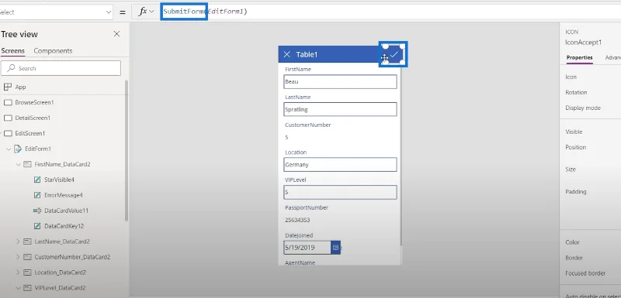Click the PassportNumber value 25634353

pyautogui.click(x=297, y=220)
